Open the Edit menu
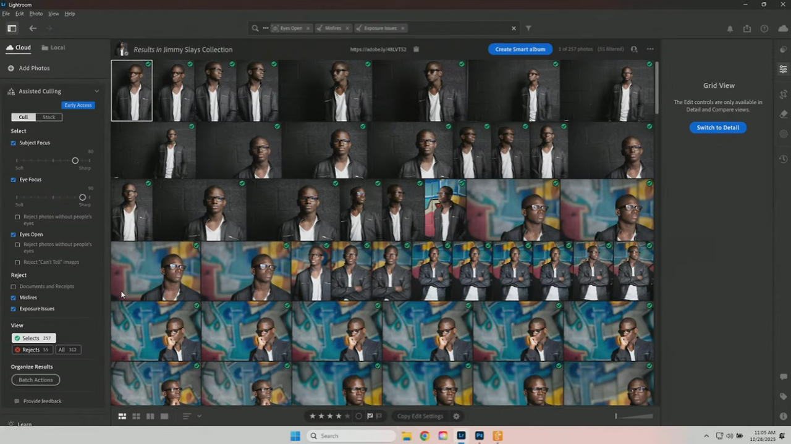Screen dimensions: 791x444 (x=20, y=14)
